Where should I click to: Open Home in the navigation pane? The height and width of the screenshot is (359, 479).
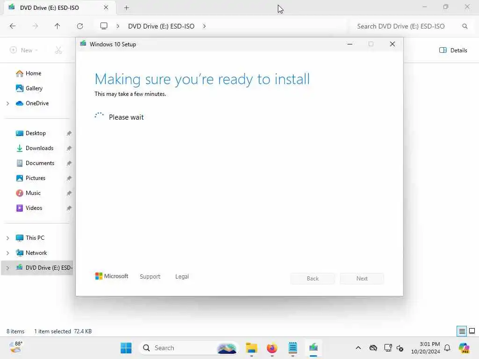coord(33,73)
